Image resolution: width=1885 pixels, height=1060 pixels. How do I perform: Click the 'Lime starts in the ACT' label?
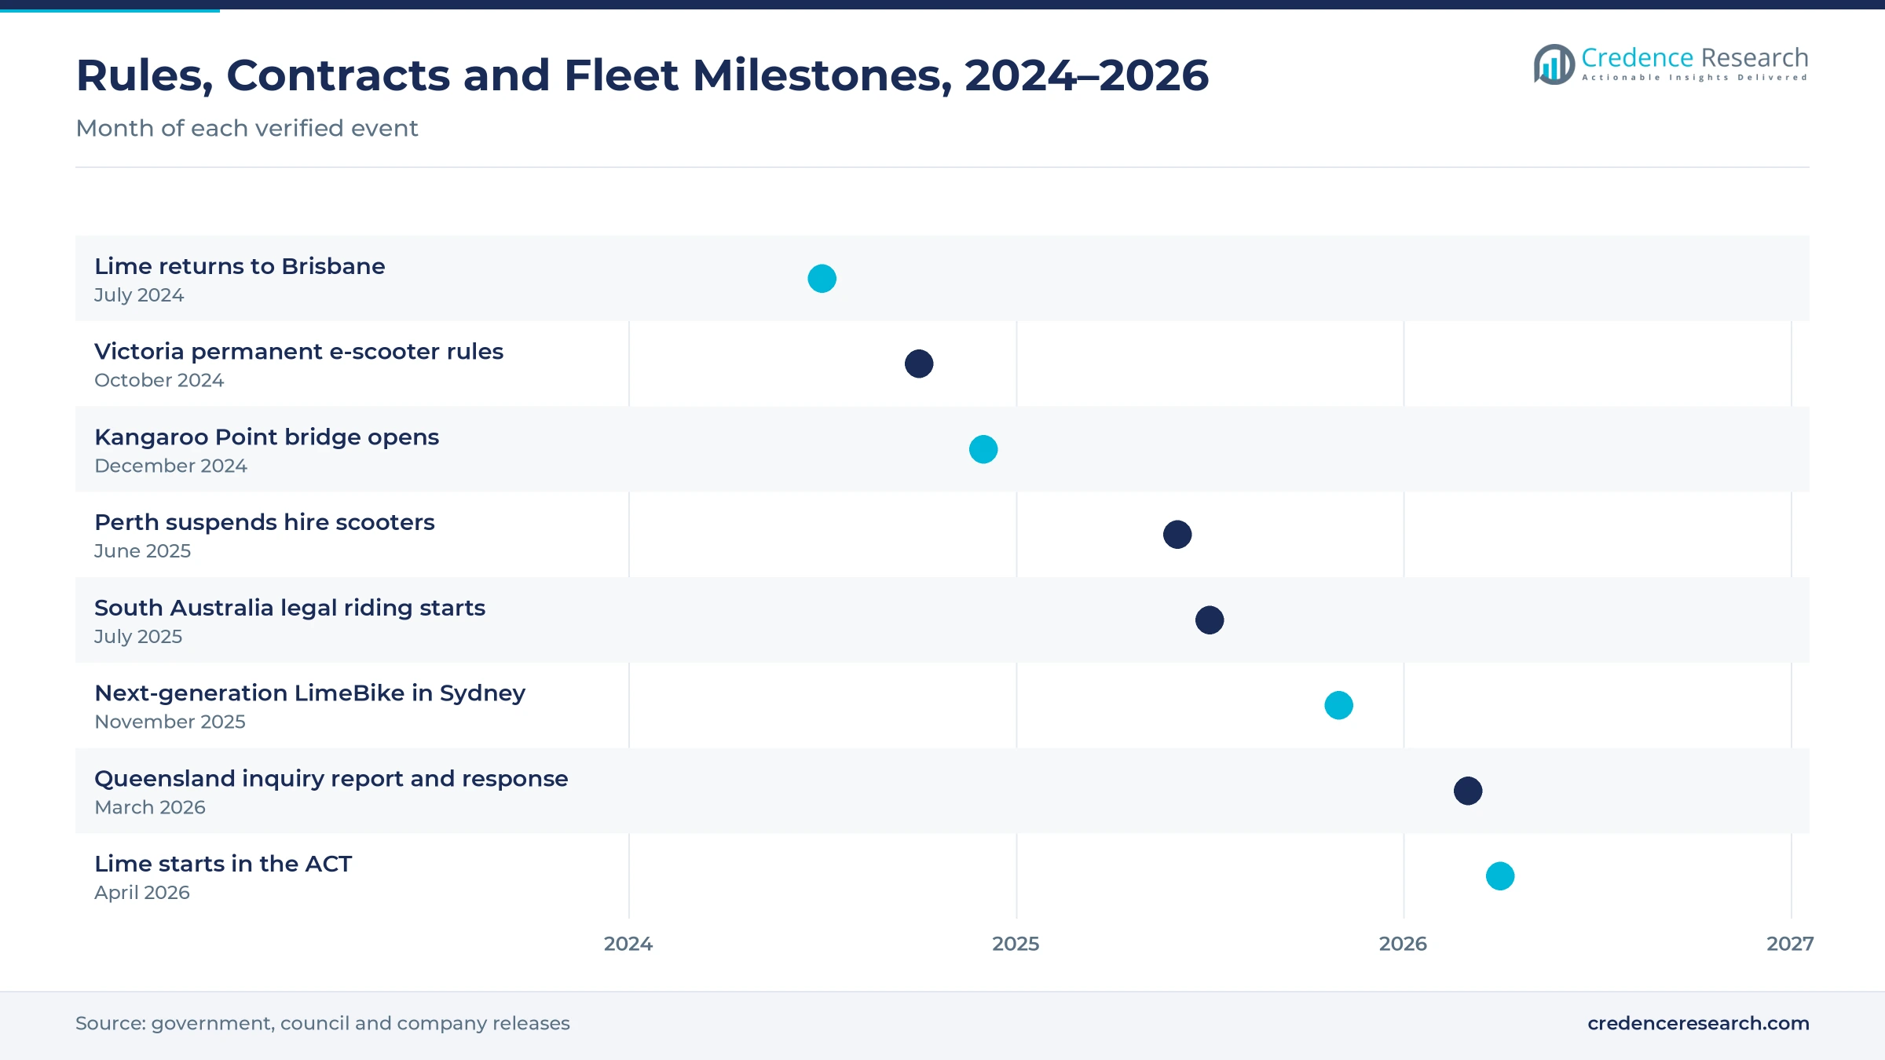coord(223,864)
